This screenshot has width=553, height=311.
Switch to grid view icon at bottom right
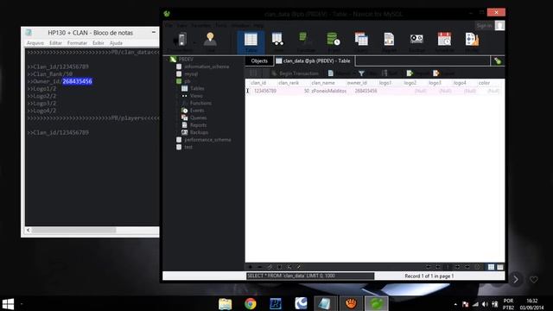coord(491,267)
